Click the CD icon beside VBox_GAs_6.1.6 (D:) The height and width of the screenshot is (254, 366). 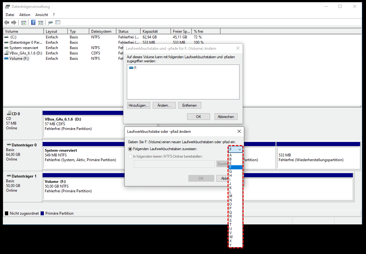[7, 53]
